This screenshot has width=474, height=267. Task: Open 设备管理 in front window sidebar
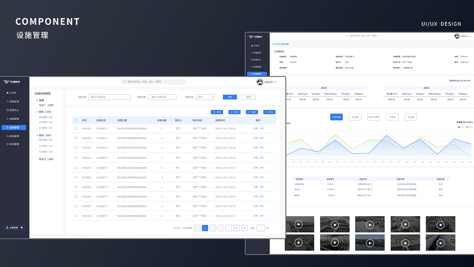click(13, 119)
